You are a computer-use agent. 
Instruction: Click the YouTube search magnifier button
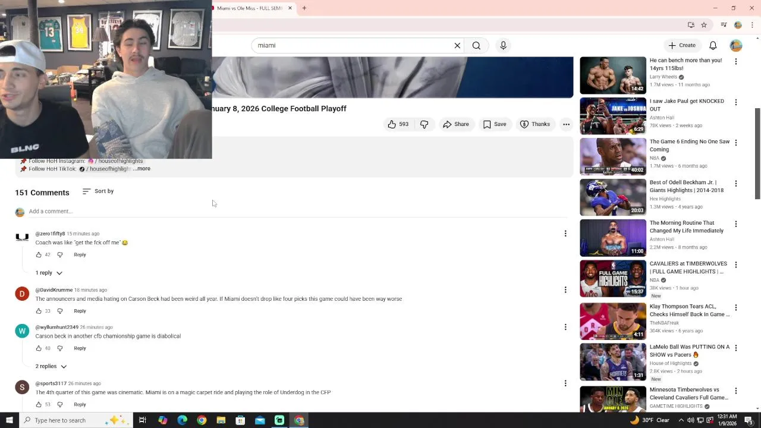[x=476, y=45]
